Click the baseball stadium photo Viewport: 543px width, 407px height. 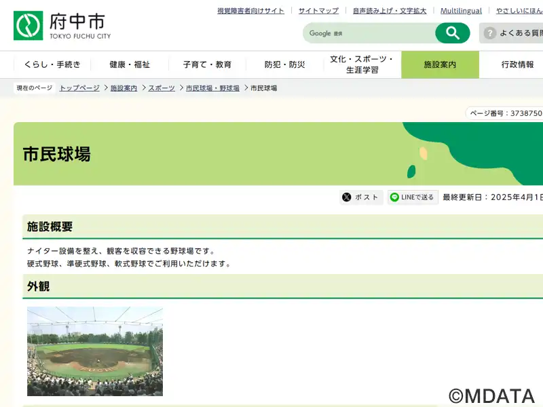[x=95, y=351]
